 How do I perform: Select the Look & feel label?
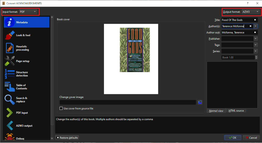pyautogui.click(x=23, y=35)
